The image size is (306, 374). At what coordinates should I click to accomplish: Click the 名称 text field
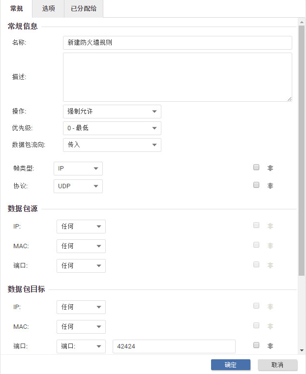[x=177, y=43]
